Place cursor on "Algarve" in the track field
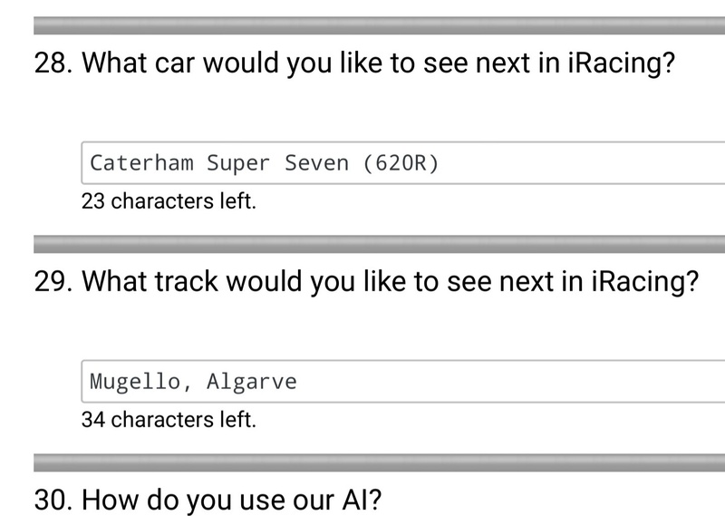The image size is (725, 516). coord(251,382)
